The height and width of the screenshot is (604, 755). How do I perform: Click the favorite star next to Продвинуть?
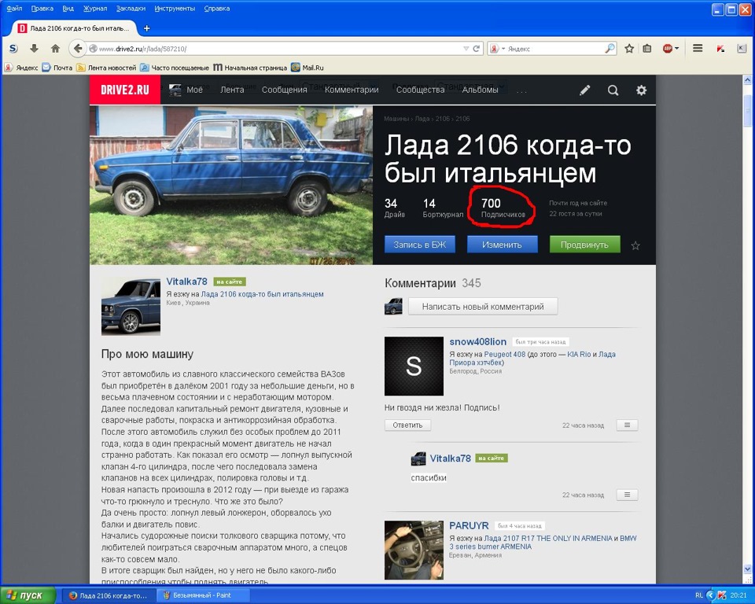635,245
